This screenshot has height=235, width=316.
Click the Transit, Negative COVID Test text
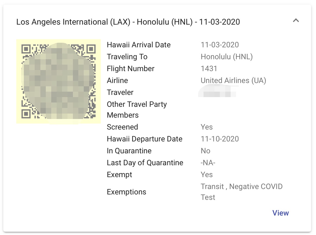[241, 192]
